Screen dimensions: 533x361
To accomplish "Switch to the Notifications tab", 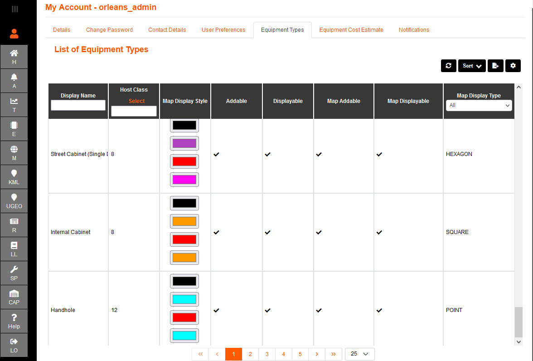I will (414, 30).
